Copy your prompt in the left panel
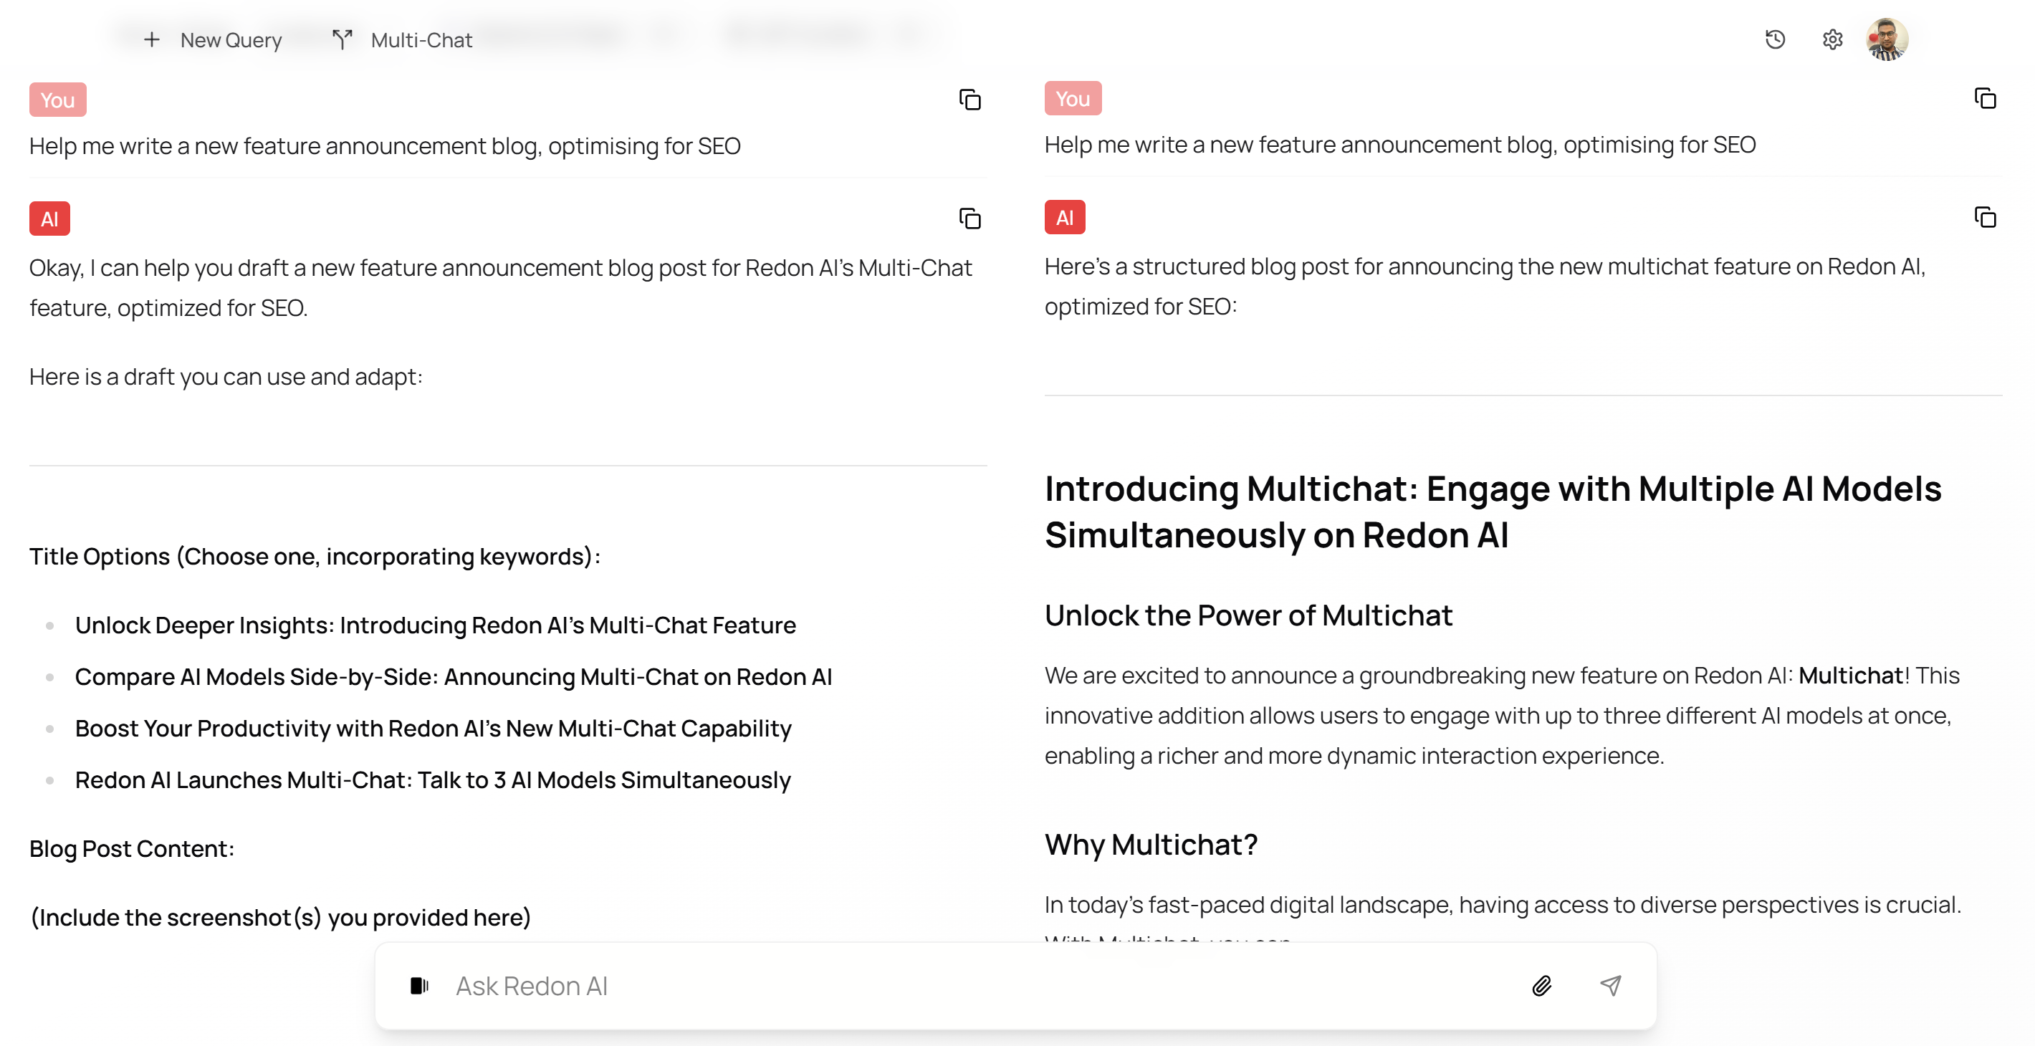This screenshot has width=2035, height=1046. click(970, 100)
